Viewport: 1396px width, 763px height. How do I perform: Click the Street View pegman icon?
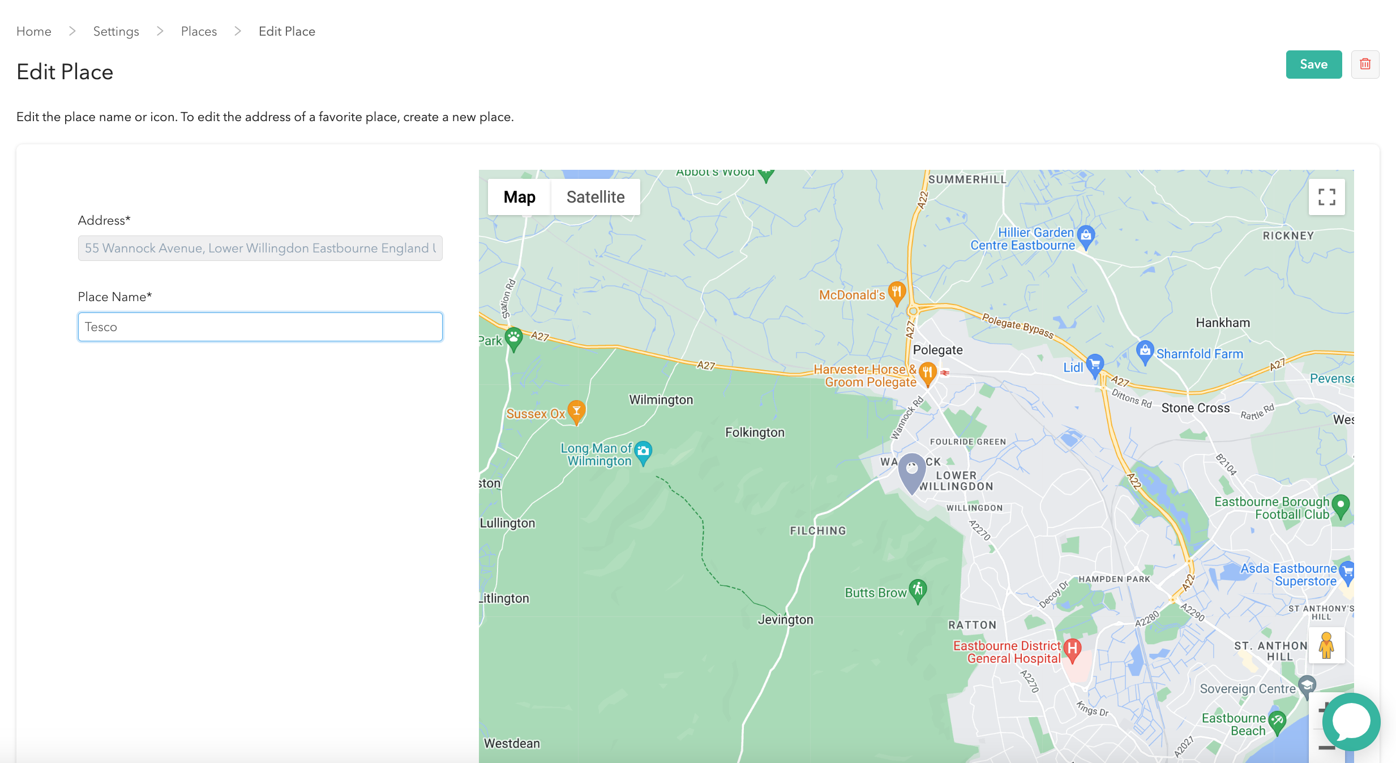click(x=1326, y=645)
